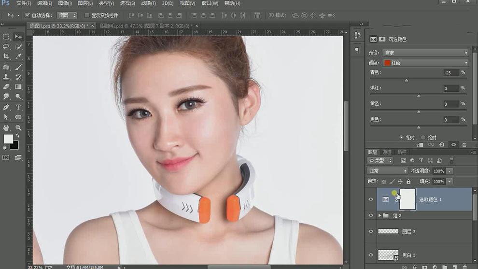The image size is (478, 269).
Task: Click the 青色 value input field
Action: click(x=451, y=72)
